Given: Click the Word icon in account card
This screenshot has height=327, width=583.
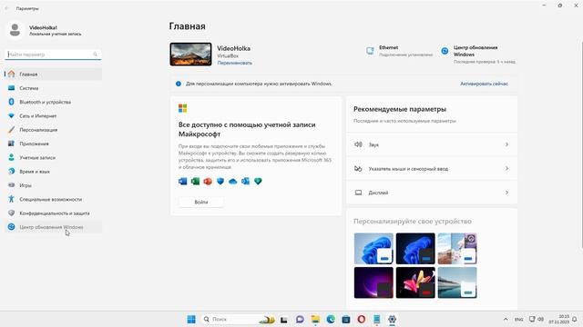Looking at the screenshot, I should point(182,182).
